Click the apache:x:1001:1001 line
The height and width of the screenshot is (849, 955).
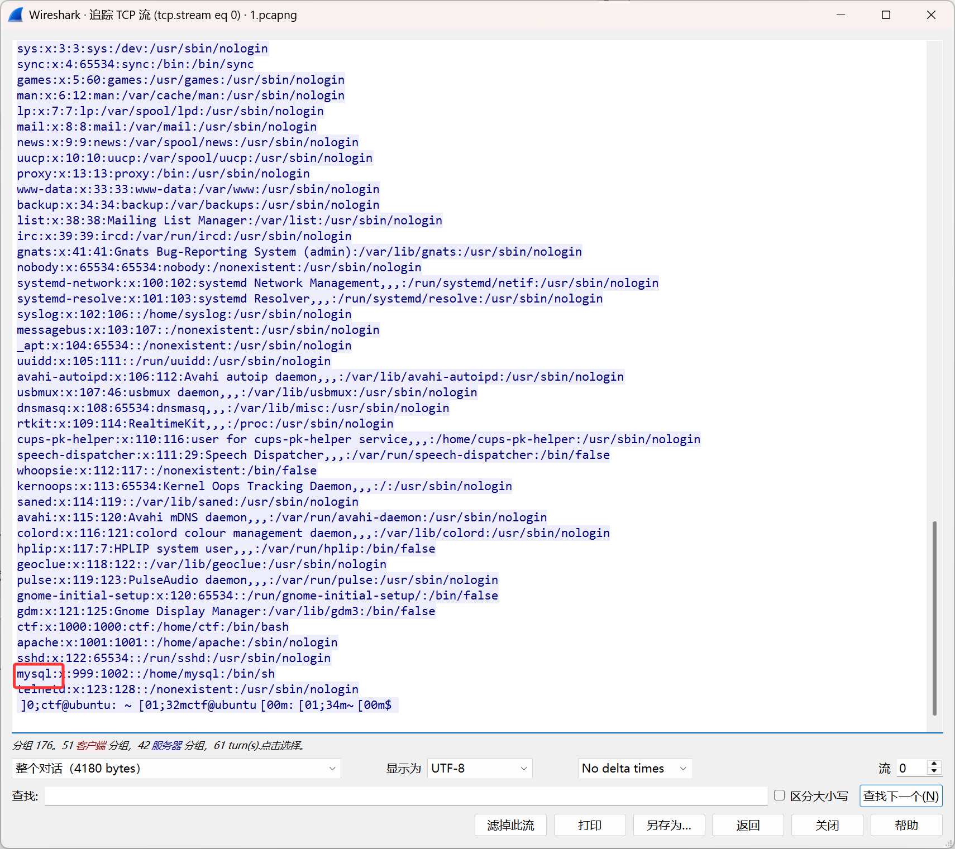coord(177,642)
